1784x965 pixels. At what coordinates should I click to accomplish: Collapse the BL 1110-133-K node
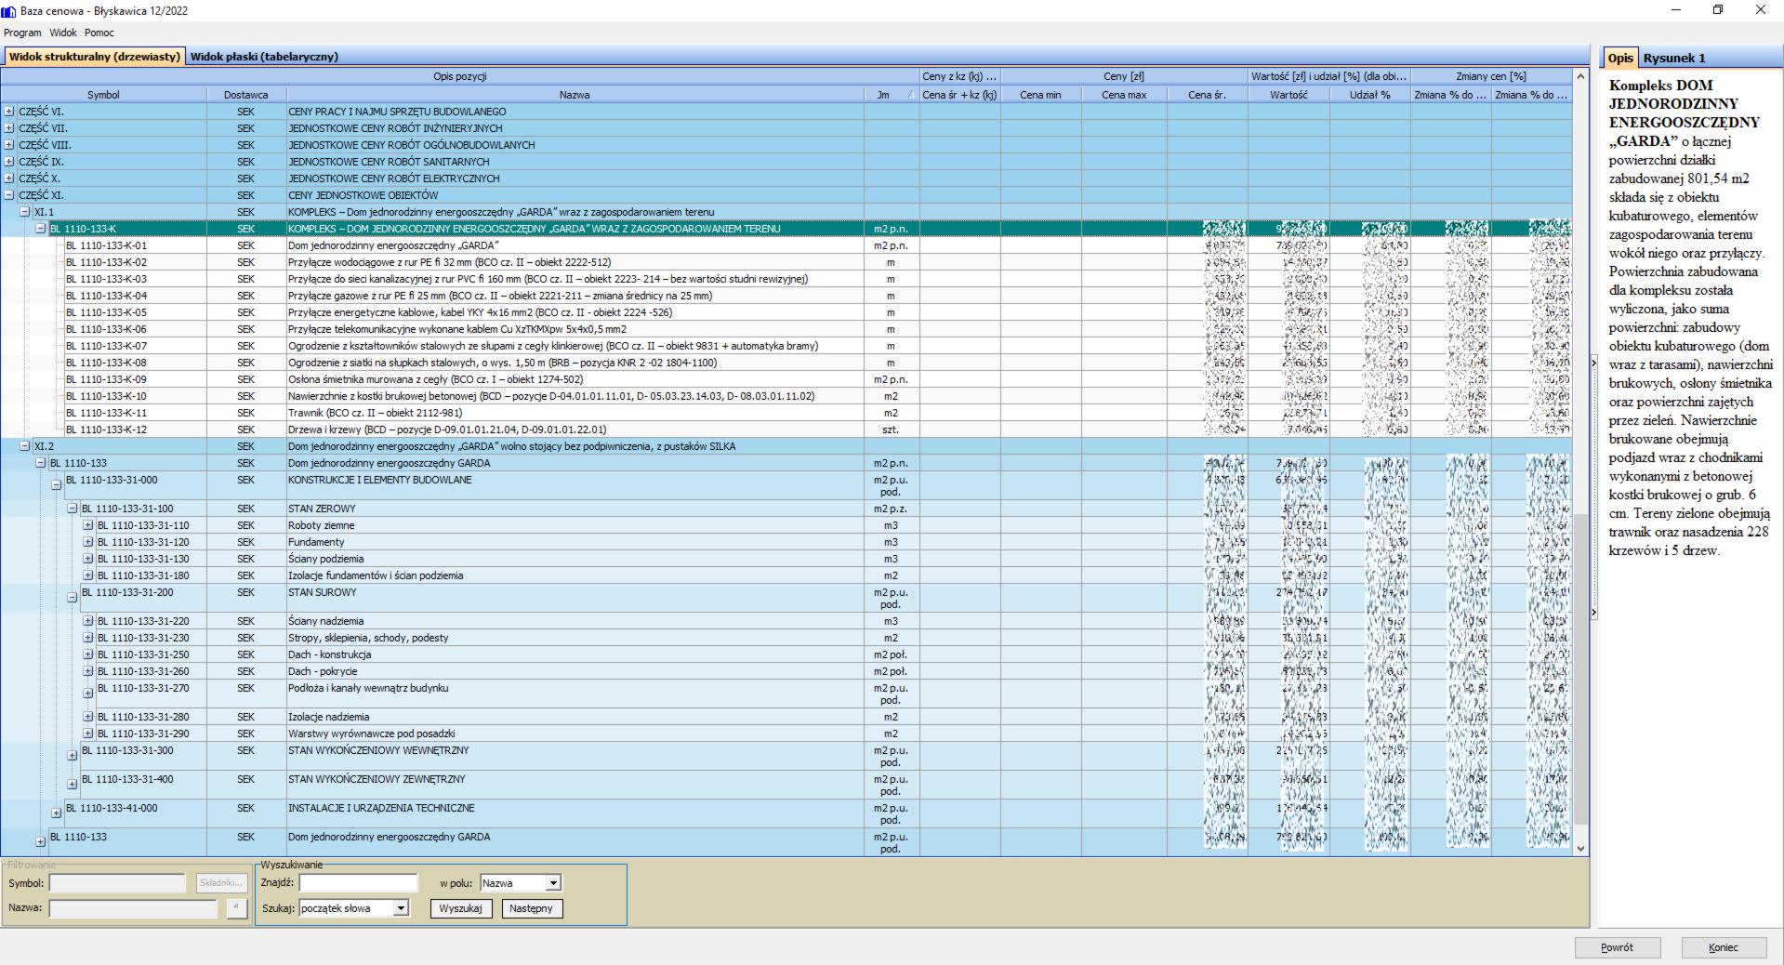pos(41,229)
